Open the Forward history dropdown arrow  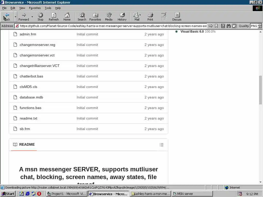(x=32, y=17)
